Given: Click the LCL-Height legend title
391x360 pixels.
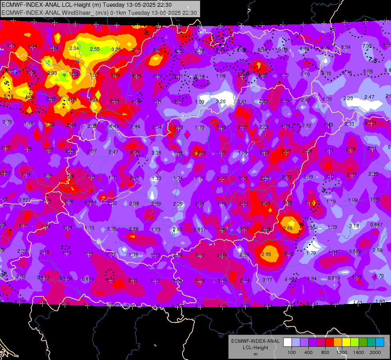Looking at the screenshot, I should point(256,348).
